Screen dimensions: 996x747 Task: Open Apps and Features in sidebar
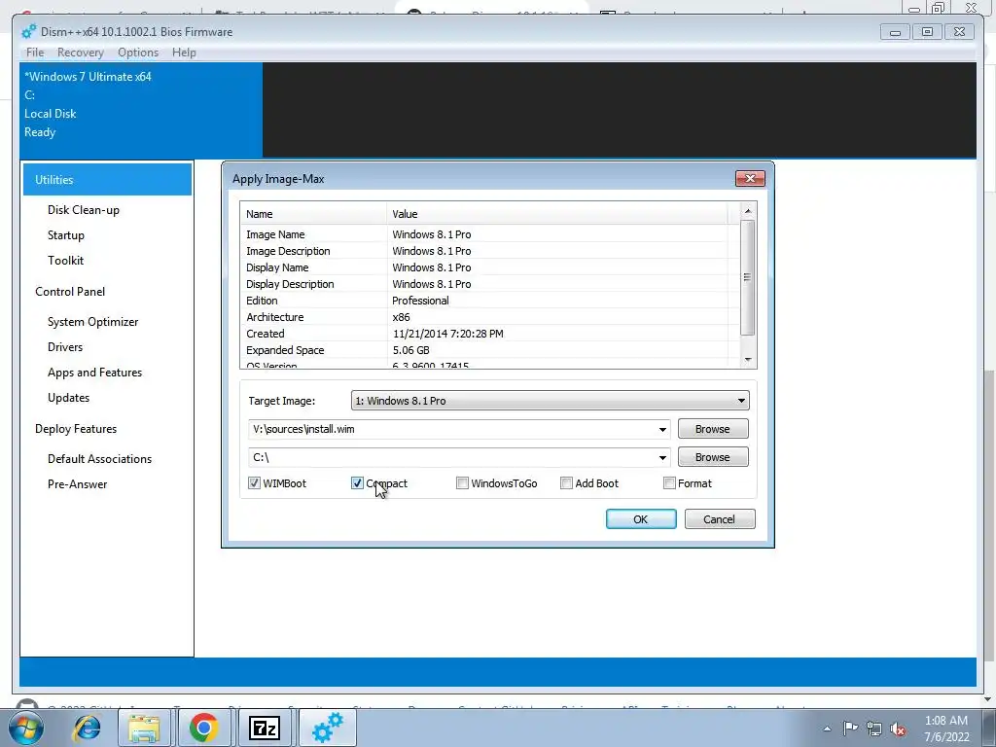tap(94, 373)
